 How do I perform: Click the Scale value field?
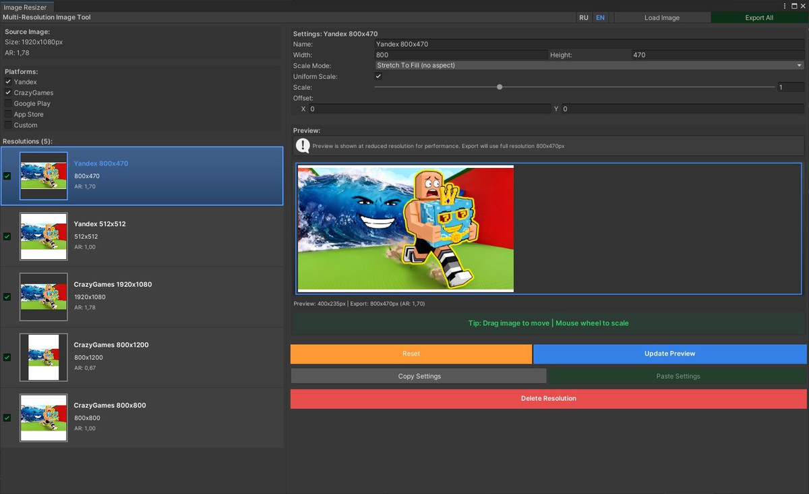click(791, 87)
